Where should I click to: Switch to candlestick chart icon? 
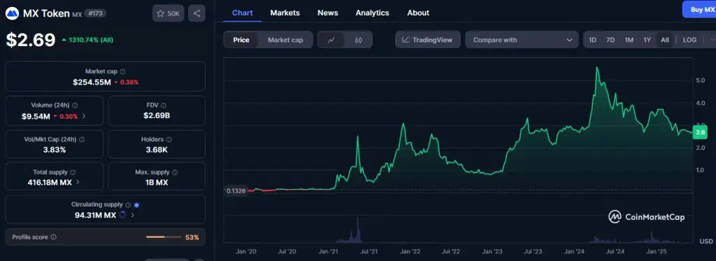pos(359,40)
